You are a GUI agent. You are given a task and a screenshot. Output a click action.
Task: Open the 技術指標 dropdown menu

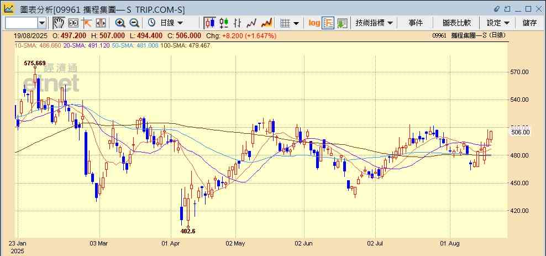pyautogui.click(x=374, y=23)
